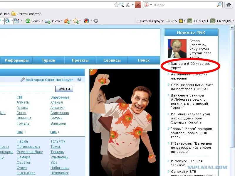Image resolution: width=235 pixels, height=176 pixels.
Task: Click the найти search button
Action: [x=64, y=89]
